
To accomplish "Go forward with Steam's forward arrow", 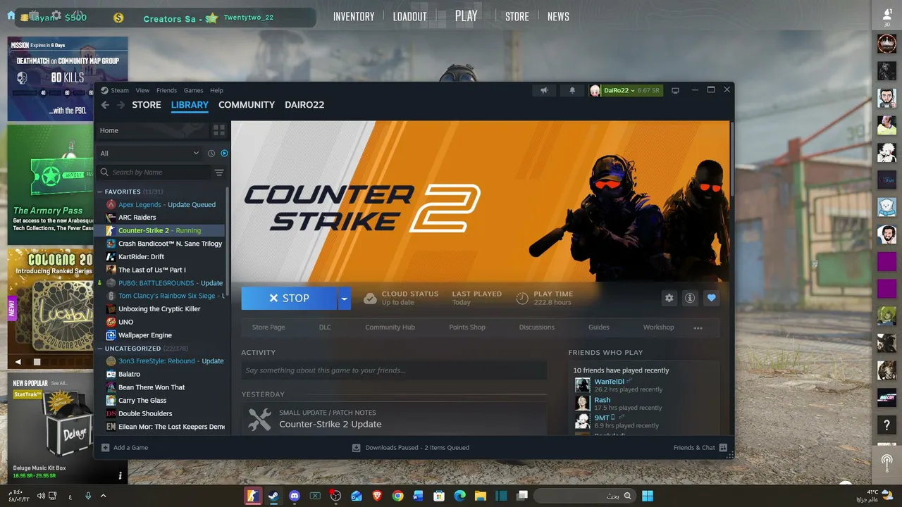I will tap(121, 105).
